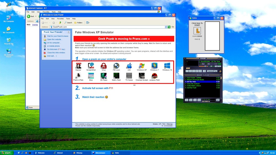Image resolution: width=276 pixels, height=155 pixels.
Task: Launch the 3D Pipes icon
Action: coord(104,77)
